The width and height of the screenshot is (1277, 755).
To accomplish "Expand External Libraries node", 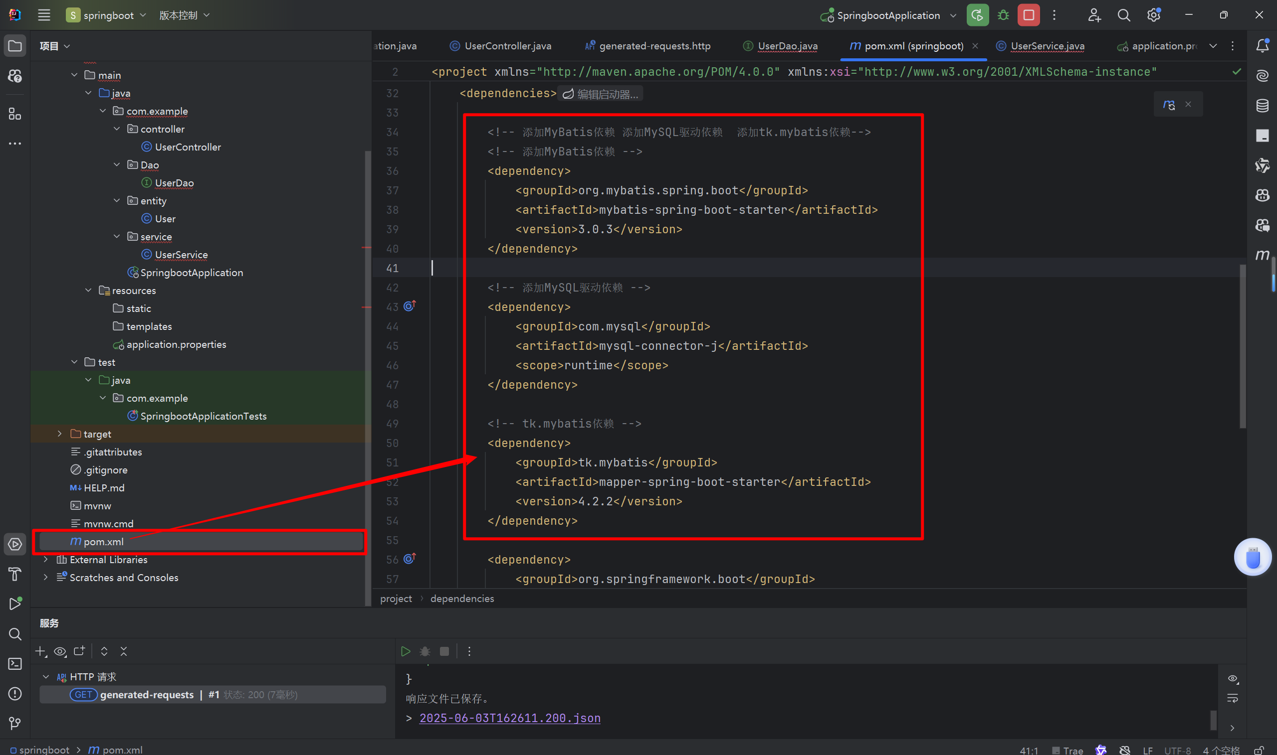I will (46, 559).
